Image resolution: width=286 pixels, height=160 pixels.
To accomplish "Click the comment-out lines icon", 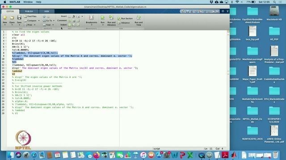I will [x=70, y=21].
